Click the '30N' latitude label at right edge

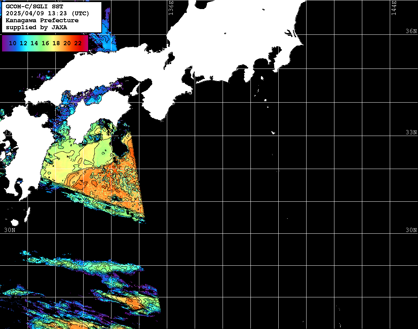pos(411,230)
